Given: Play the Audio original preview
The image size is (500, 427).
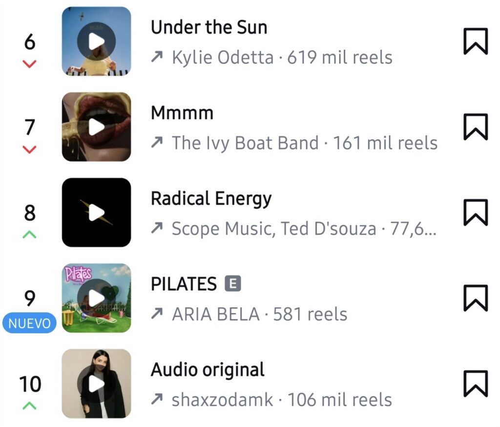Looking at the screenshot, I should [x=96, y=384].
